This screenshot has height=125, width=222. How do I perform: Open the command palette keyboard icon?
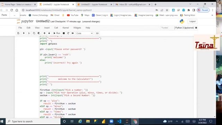pos(97,33)
